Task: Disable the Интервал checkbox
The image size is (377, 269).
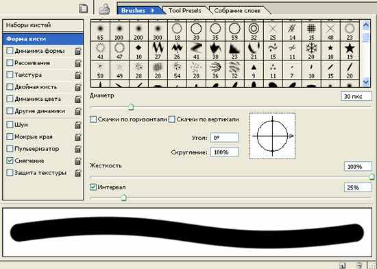Action: click(x=93, y=187)
